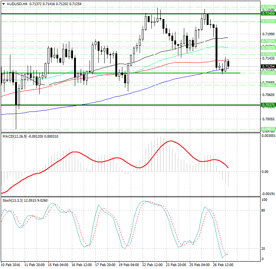
Task: Click the MACD 0.00 zero-level label
Action: click(x=265, y=171)
